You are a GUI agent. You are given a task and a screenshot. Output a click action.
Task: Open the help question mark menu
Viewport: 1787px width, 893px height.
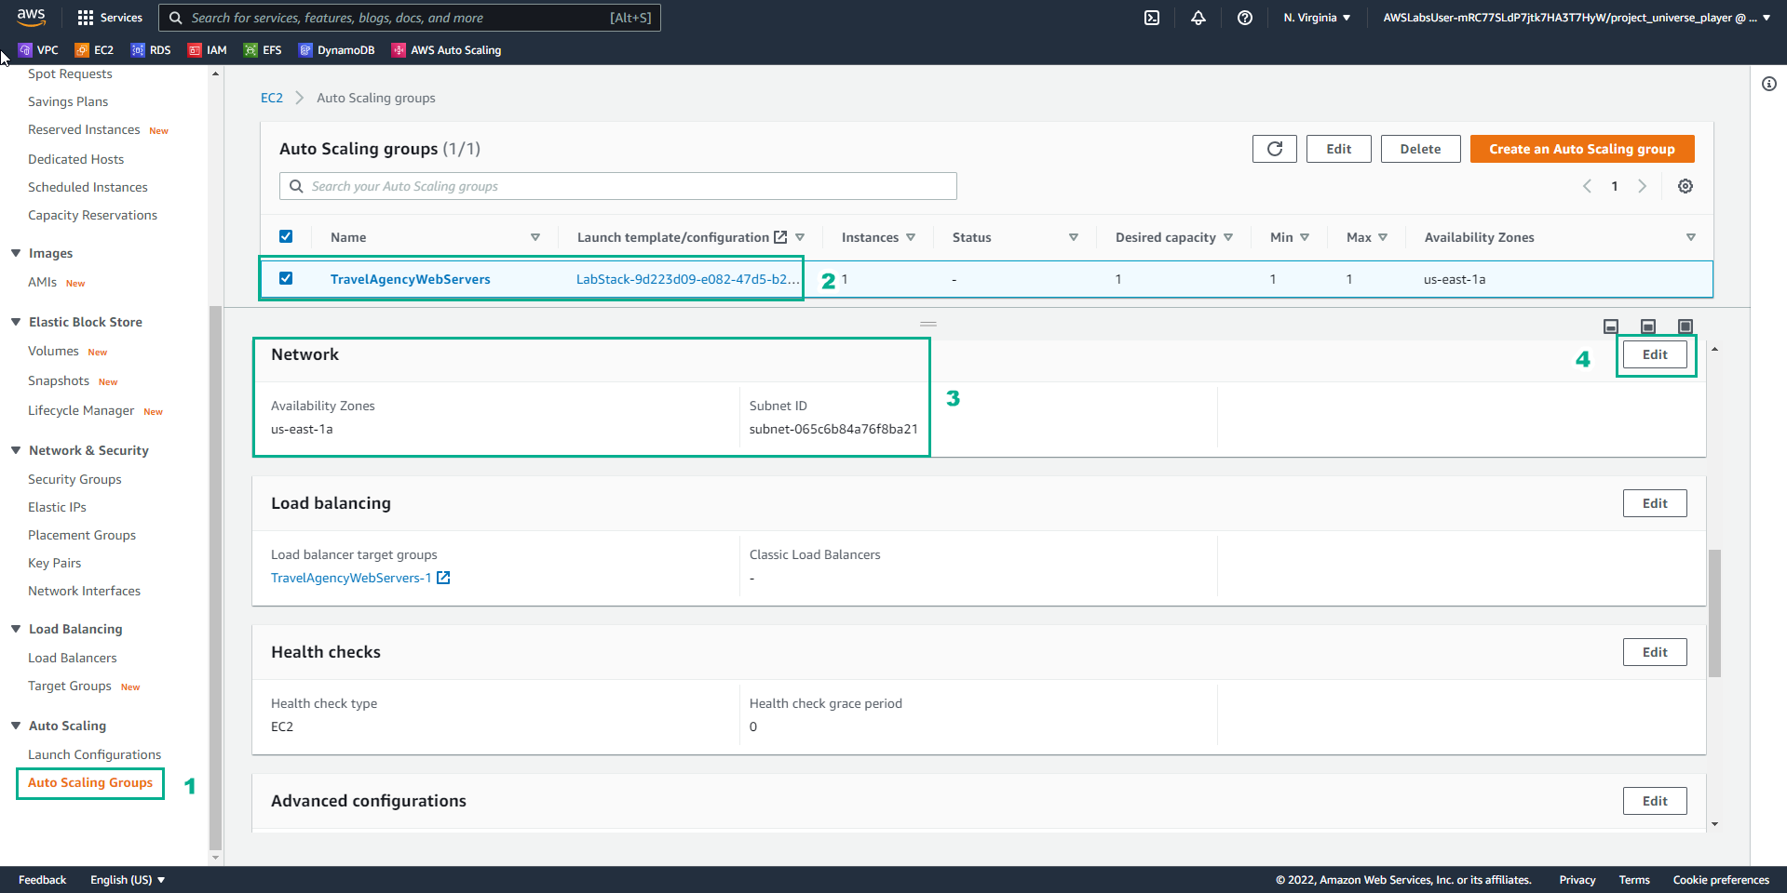pyautogui.click(x=1245, y=18)
